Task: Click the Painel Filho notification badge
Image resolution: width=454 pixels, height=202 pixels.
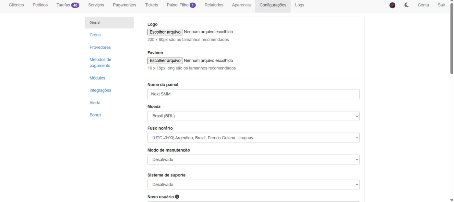Action: (x=193, y=5)
